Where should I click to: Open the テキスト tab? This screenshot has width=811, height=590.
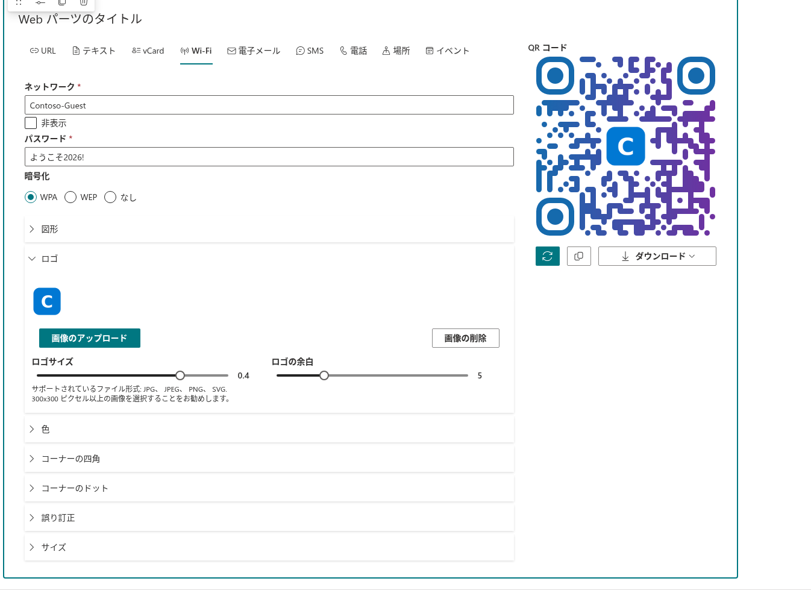(x=93, y=51)
